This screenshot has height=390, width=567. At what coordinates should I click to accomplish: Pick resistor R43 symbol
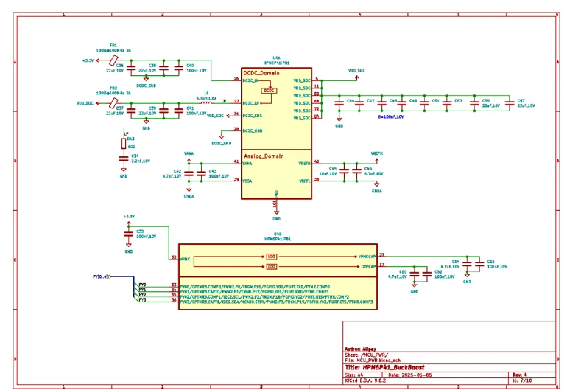[x=124, y=144]
